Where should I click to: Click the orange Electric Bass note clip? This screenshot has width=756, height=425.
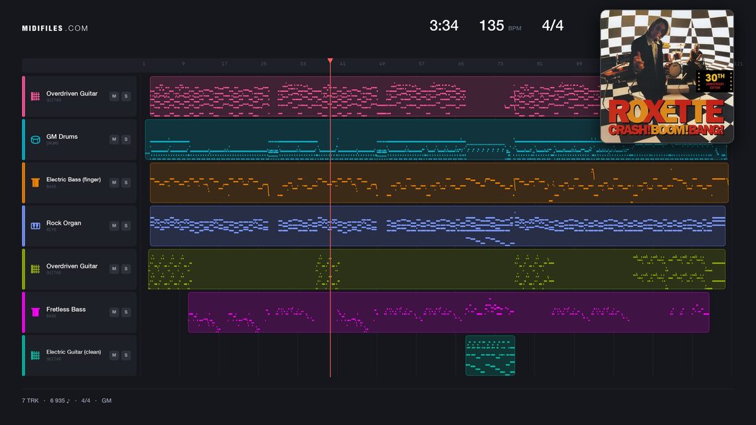click(439, 183)
